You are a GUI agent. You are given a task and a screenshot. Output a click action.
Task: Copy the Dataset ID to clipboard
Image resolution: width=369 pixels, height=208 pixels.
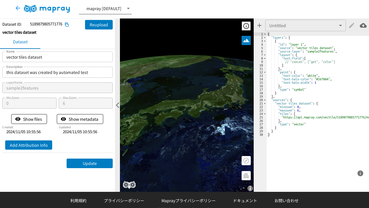tap(67, 25)
